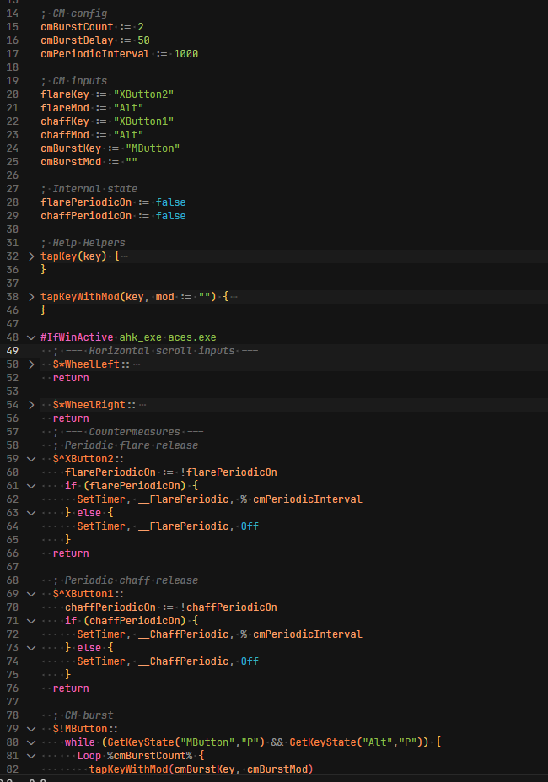The height and width of the screenshot is (782, 548).
Task: Expand the folded tapKey(key) function
Action: (31, 256)
